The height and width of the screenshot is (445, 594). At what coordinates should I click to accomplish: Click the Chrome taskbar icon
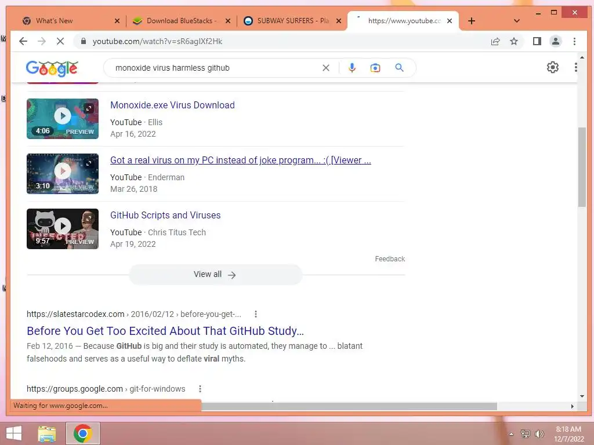(83, 433)
